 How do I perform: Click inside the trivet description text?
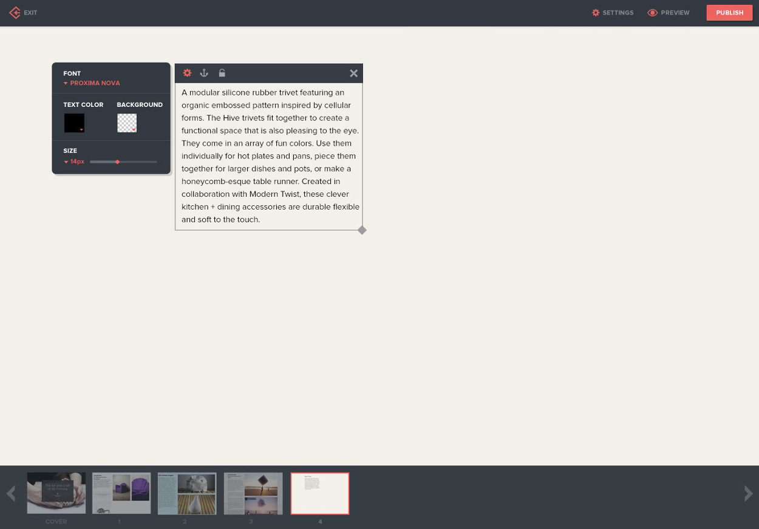[x=268, y=156]
